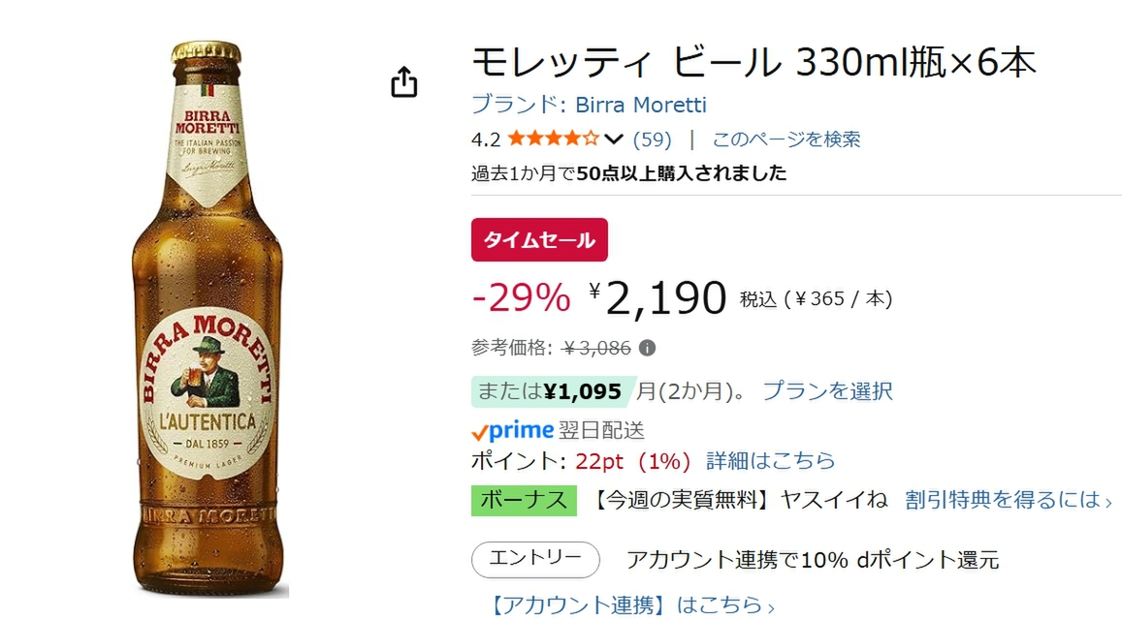Click the orange star rating icons

[x=552, y=139]
